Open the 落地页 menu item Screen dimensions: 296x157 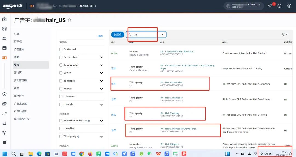tap(18, 72)
